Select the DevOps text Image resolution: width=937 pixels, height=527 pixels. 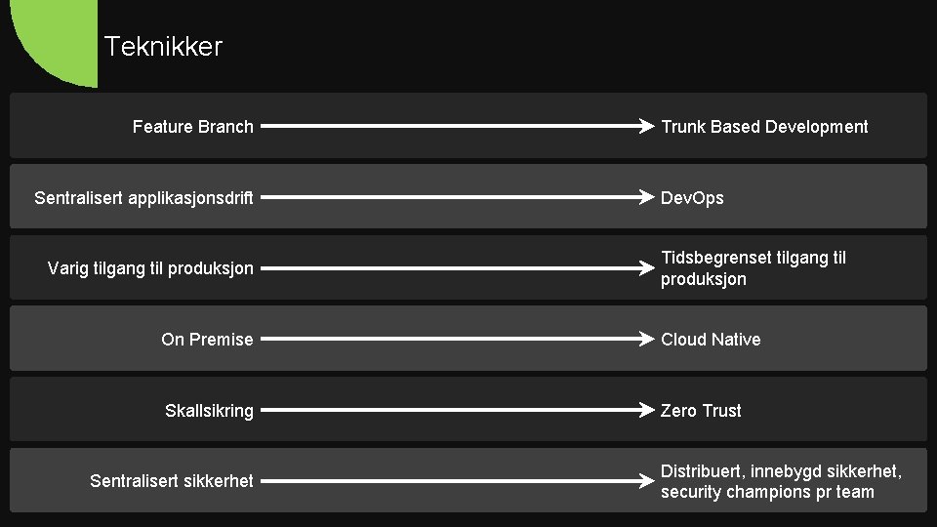[x=692, y=198]
